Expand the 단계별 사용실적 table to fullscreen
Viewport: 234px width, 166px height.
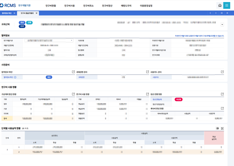(222, 128)
